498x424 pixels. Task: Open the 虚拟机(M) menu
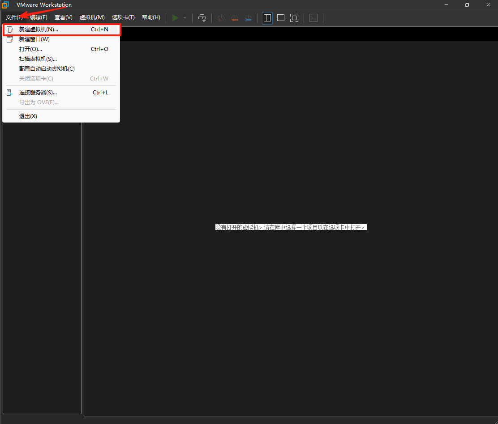[92, 17]
